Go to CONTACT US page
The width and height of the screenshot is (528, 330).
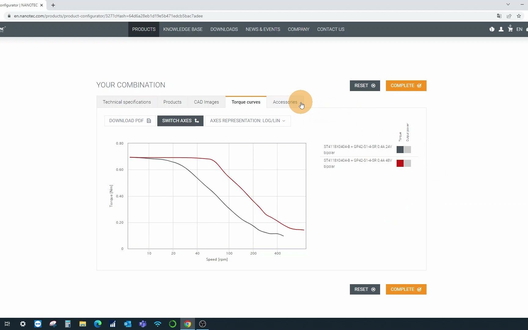tap(331, 29)
